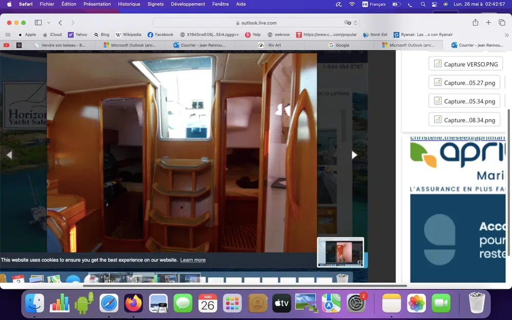Viewport: 512px width, 320px height.
Task: Open the Facebook bookmark in favorites bar
Action: (160, 35)
